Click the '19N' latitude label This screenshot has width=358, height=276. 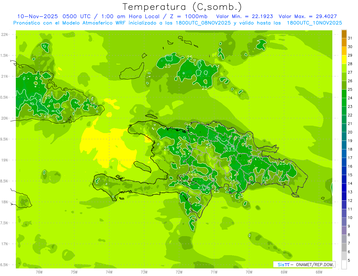(x=4, y=160)
